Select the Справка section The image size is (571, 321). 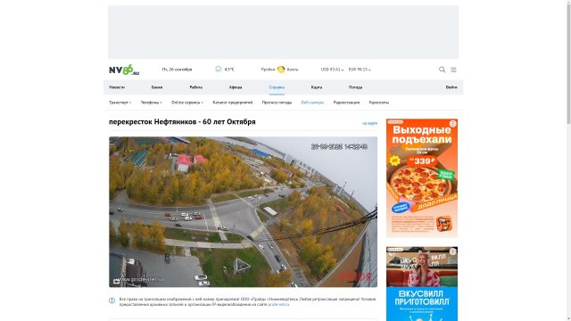(x=277, y=87)
